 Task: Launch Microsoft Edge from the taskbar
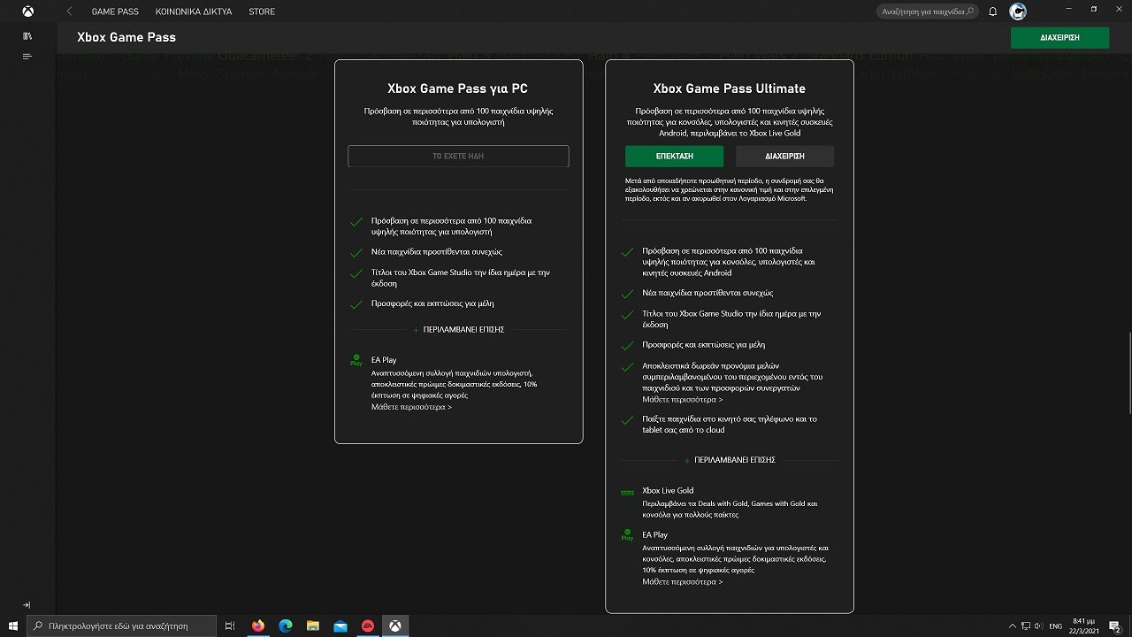click(x=286, y=625)
